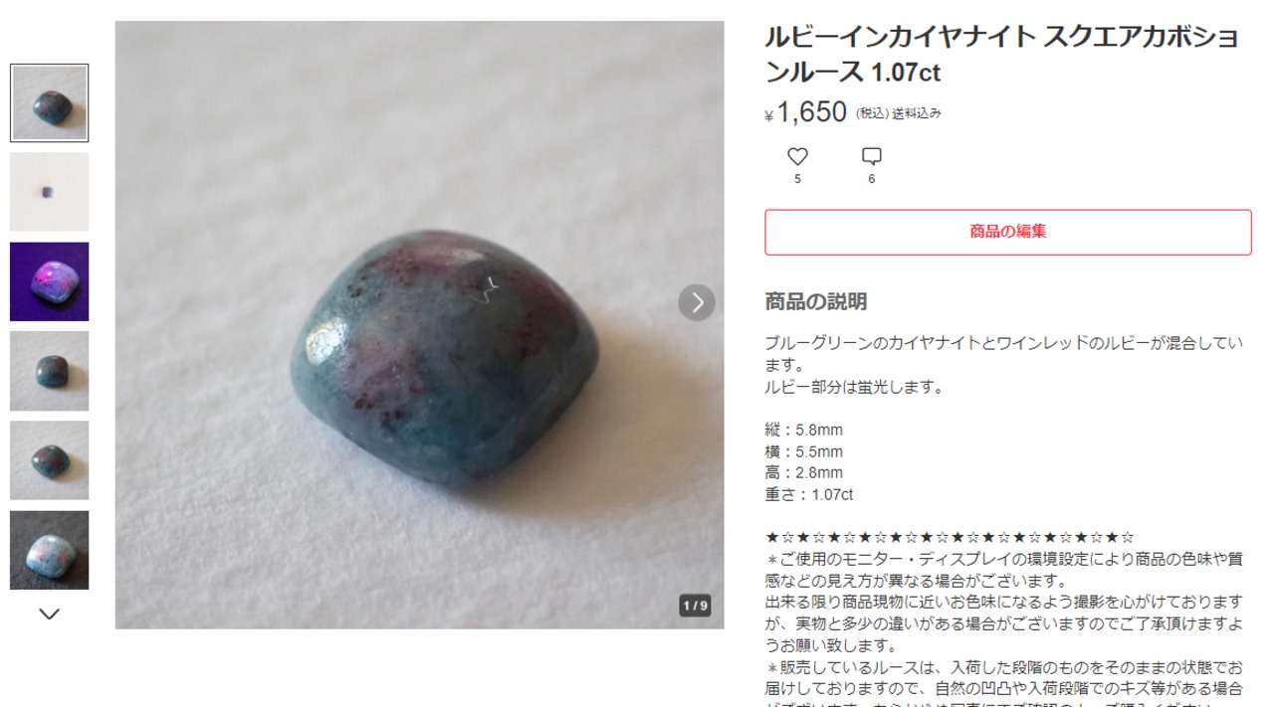Click the comment count number 6
1274x707 pixels.
coord(872,179)
